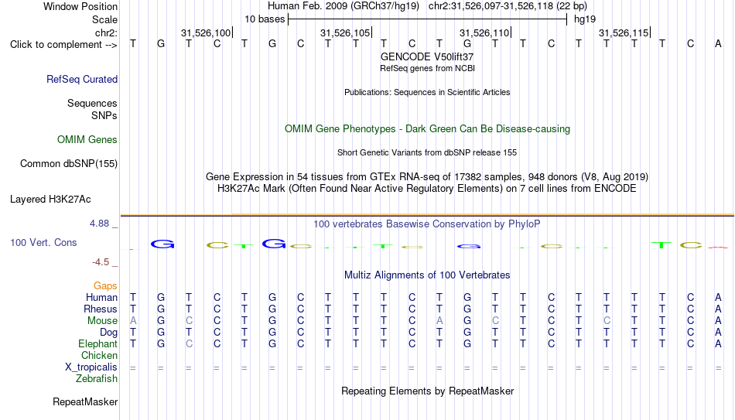
Task: Click the H3K27Ac Mark ENCODE track title
Action: (x=427, y=189)
